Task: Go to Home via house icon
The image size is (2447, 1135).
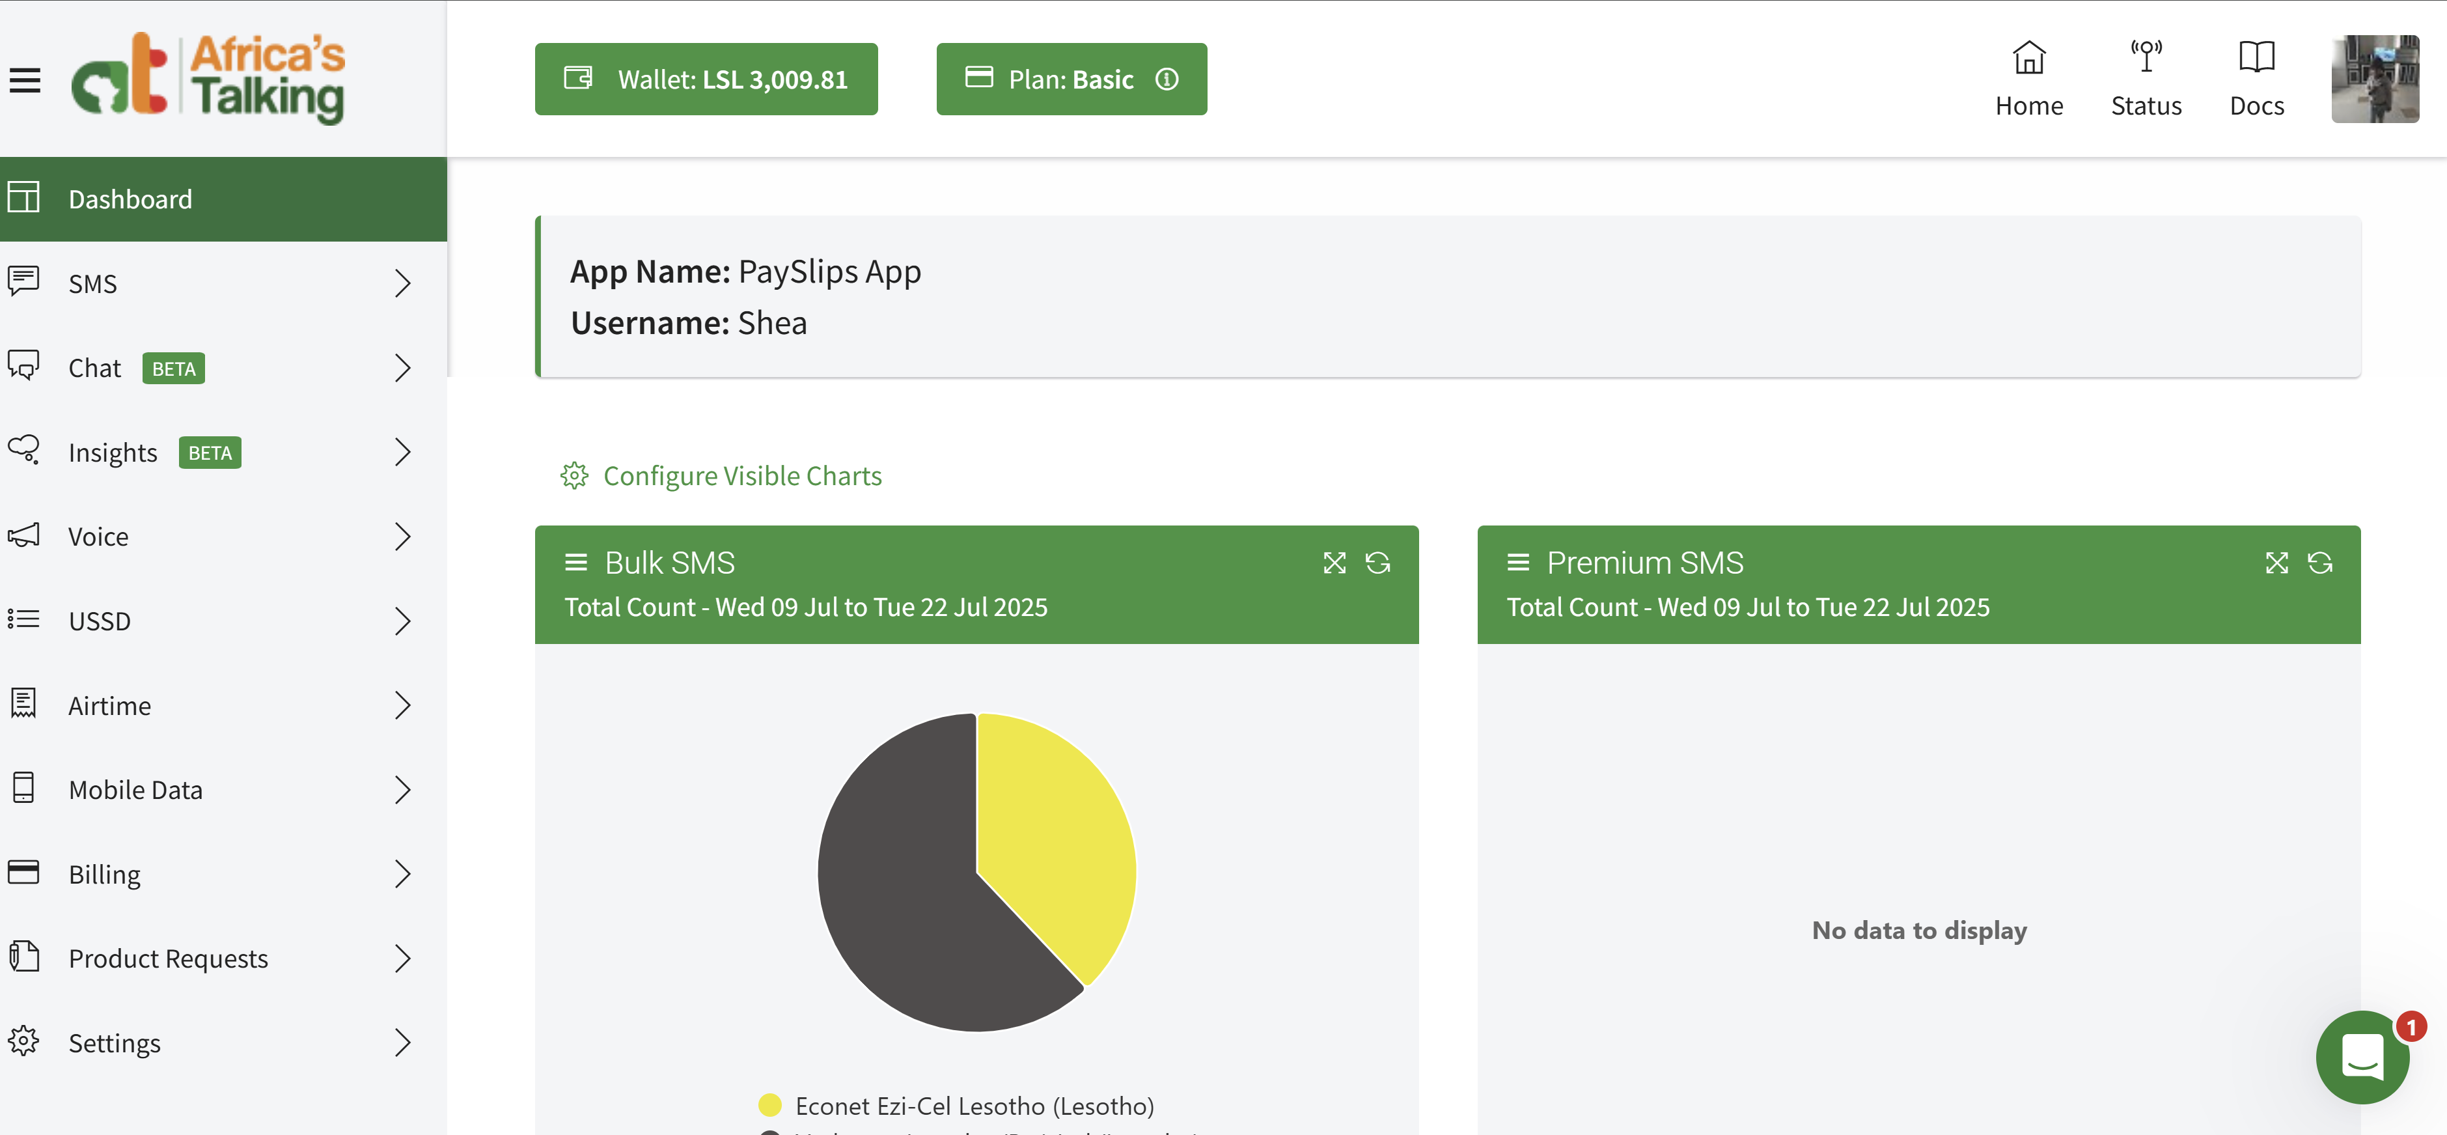Action: coord(2028,57)
